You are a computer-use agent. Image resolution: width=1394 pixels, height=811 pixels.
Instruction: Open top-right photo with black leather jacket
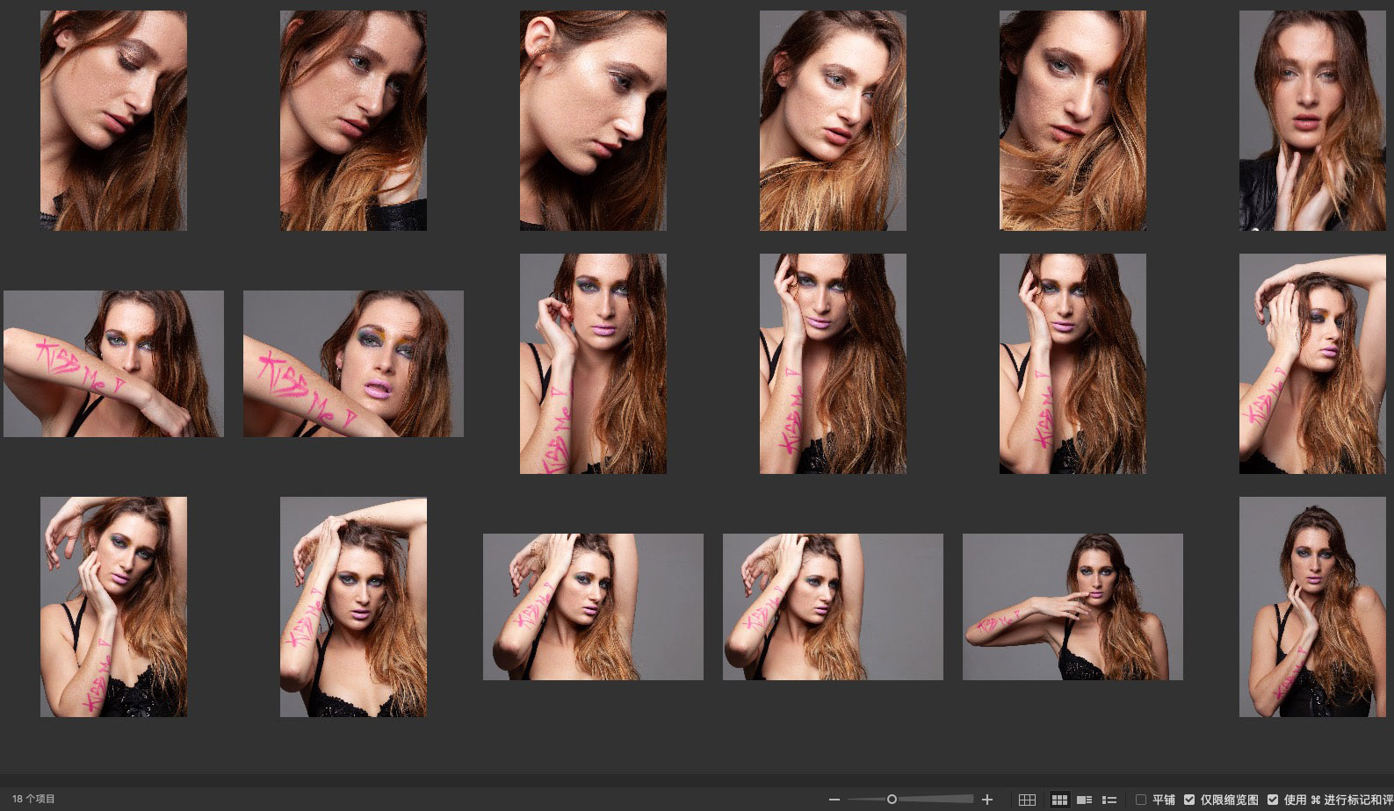1312,120
